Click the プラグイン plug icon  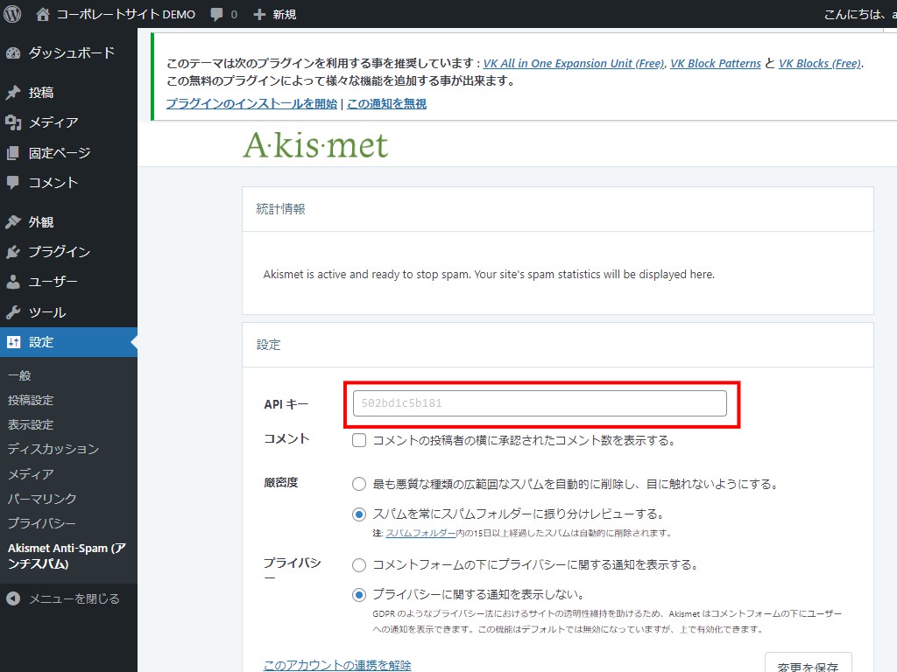tap(13, 252)
